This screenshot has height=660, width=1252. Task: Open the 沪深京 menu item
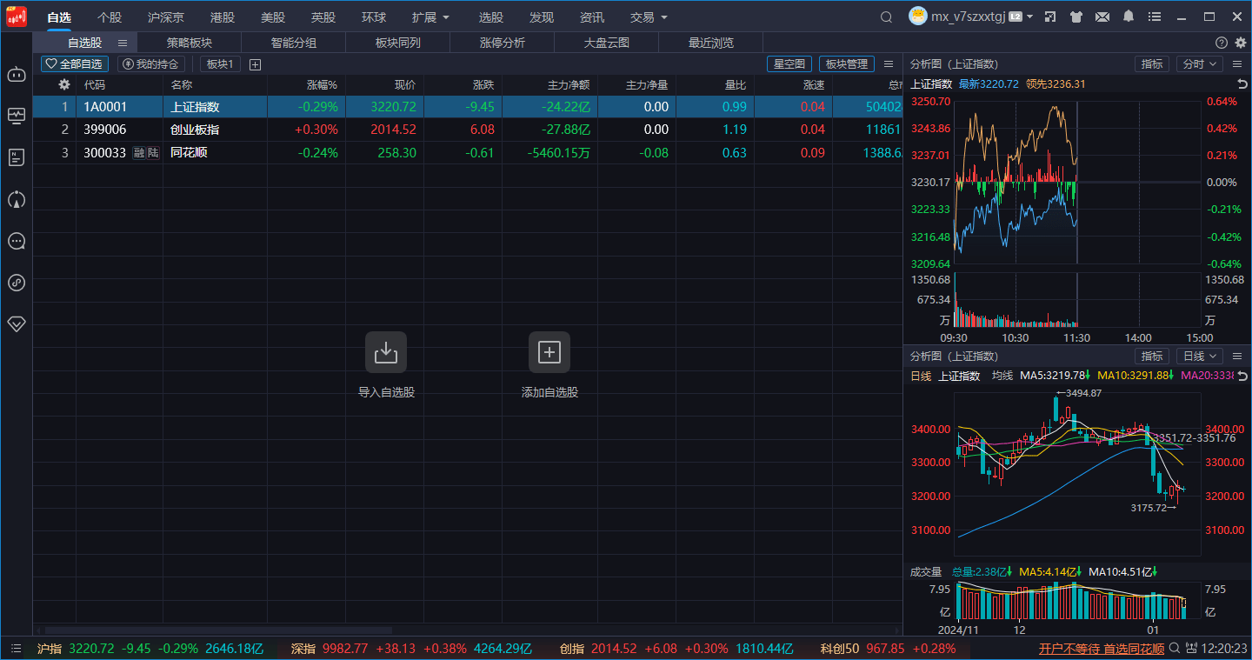[x=165, y=17]
